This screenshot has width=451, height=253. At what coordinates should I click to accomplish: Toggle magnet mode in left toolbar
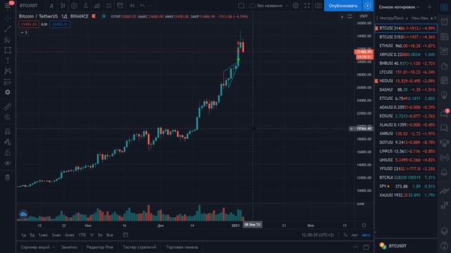tap(8, 131)
